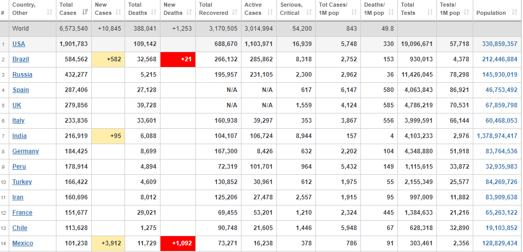The width and height of the screenshot is (523, 252).
Task: Open the USA country link
Action: [18, 44]
